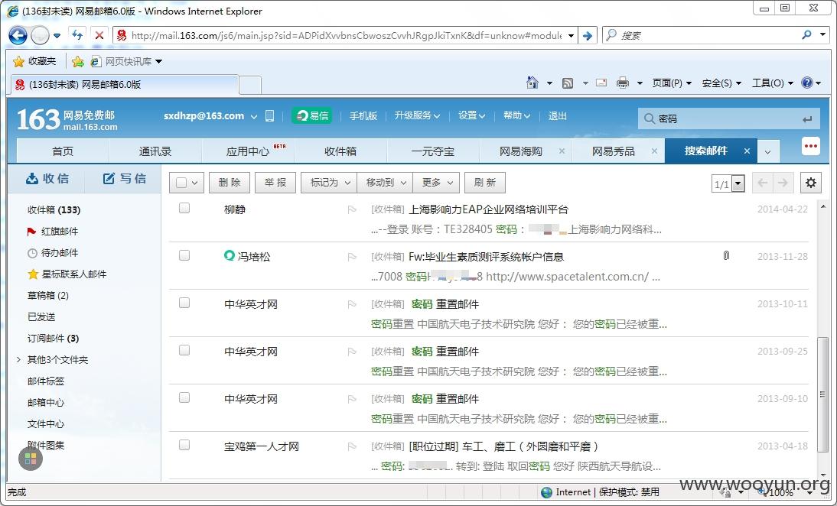Image resolution: width=837 pixels, height=506 pixels.
Task: Click the RSS feeds icon
Action: pyautogui.click(x=568, y=83)
